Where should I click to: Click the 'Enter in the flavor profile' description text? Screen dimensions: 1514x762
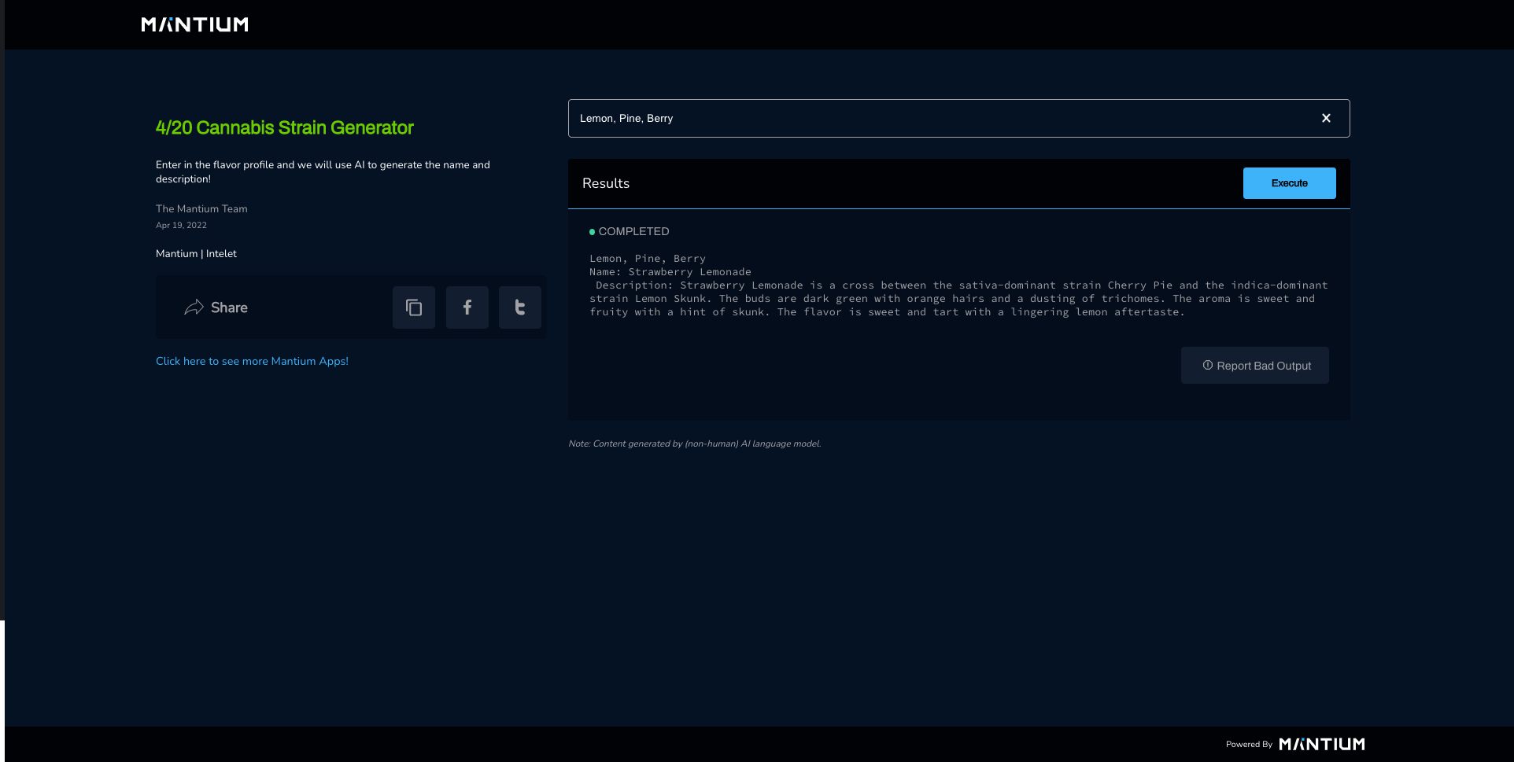coord(323,171)
